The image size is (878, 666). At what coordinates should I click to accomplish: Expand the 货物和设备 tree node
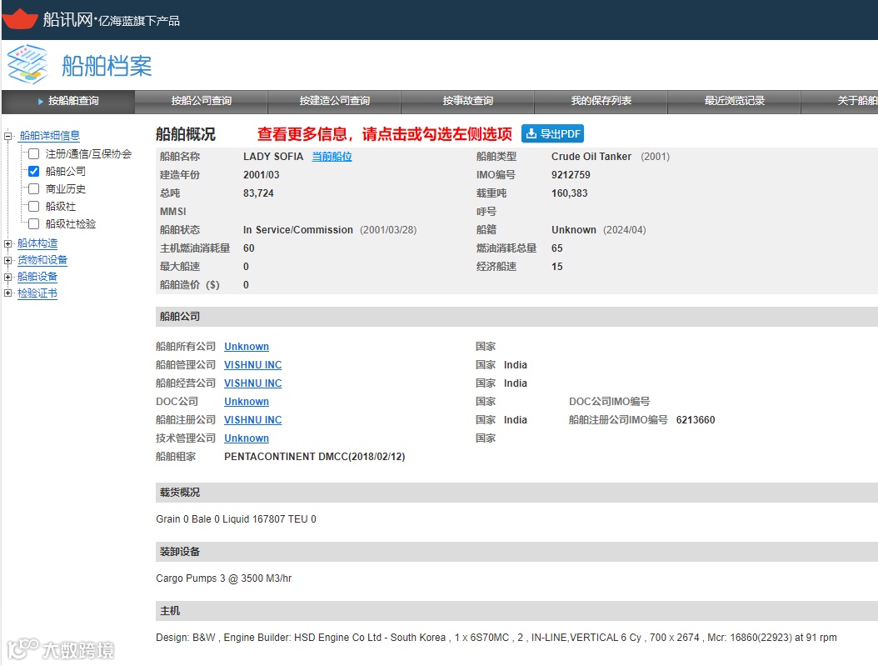(x=7, y=260)
